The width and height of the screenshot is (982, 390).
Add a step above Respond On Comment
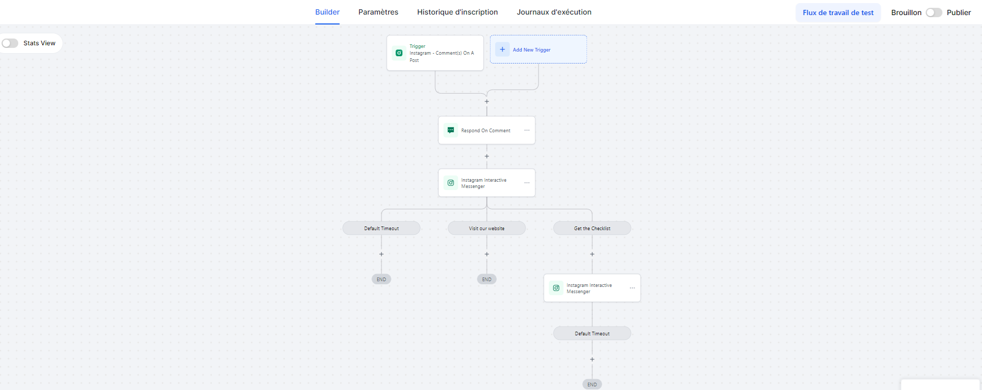[487, 102]
